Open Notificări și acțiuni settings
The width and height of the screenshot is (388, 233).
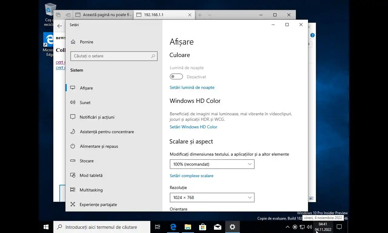(114, 117)
